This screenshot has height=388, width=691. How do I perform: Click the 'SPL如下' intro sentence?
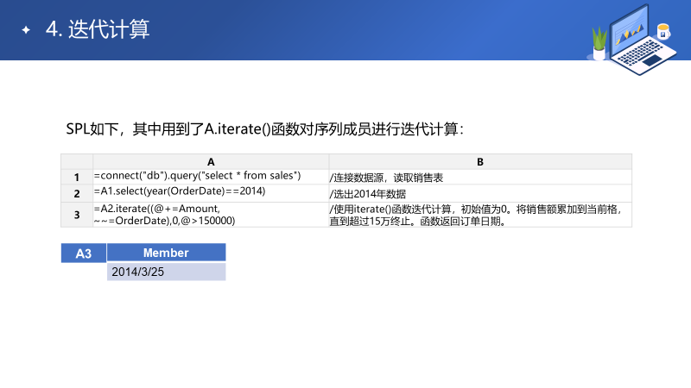point(264,129)
